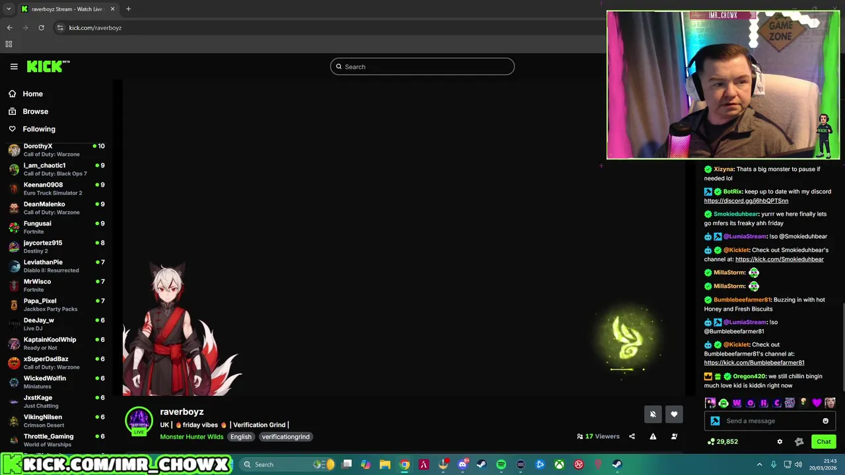This screenshot has height=475, width=845.
Task: Toggle follow heart button
Action: click(x=674, y=414)
